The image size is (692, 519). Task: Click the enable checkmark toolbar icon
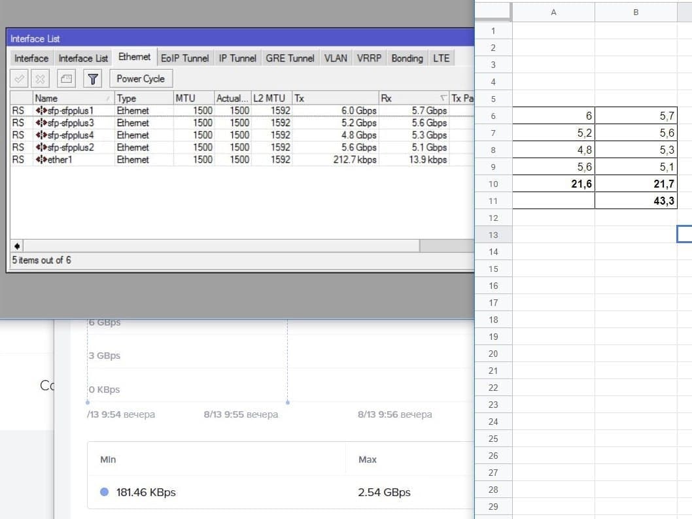(x=19, y=79)
